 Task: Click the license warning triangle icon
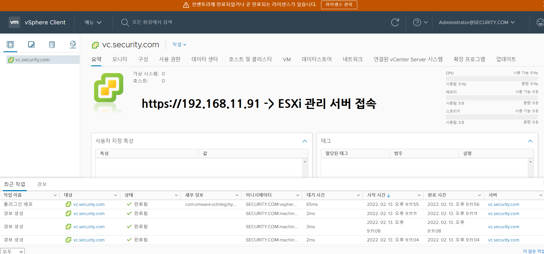tap(186, 5)
